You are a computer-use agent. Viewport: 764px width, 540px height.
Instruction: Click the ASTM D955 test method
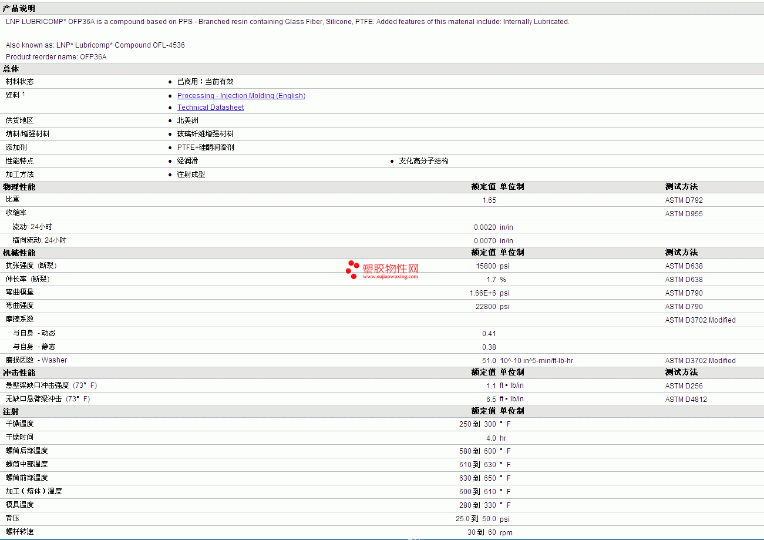point(684,214)
